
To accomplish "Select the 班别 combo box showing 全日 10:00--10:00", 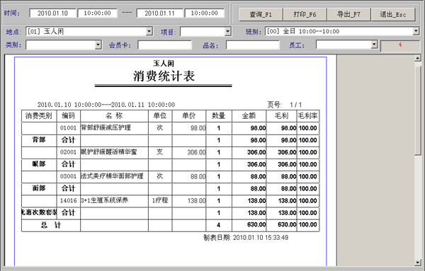I will [x=342, y=31].
